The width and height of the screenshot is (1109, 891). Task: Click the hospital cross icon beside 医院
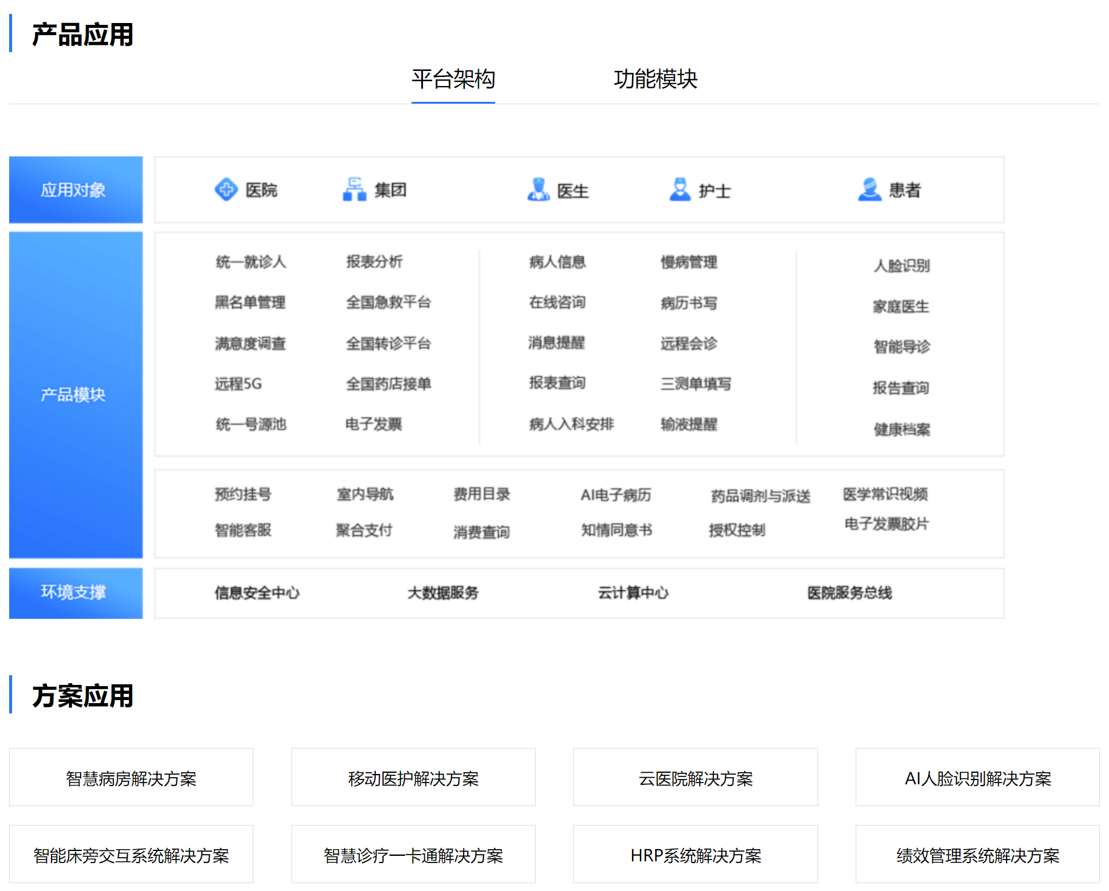pos(226,190)
